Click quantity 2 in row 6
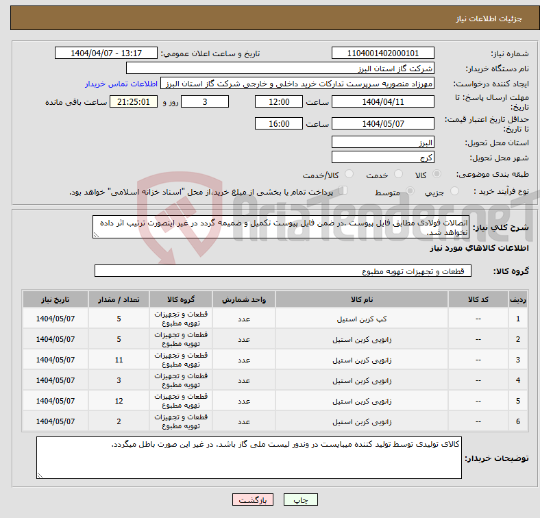 pyautogui.click(x=119, y=421)
